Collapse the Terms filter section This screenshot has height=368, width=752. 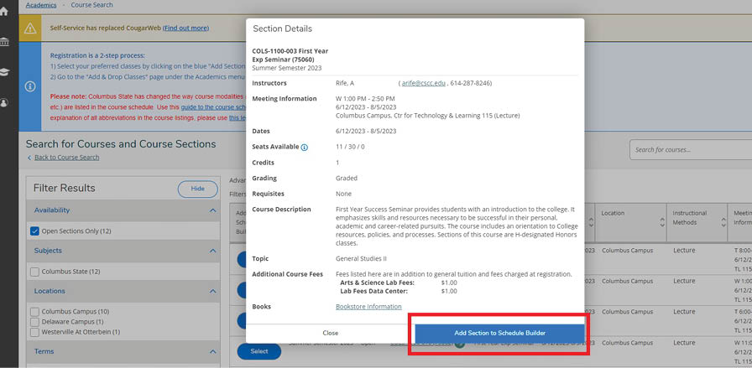pyautogui.click(x=211, y=352)
